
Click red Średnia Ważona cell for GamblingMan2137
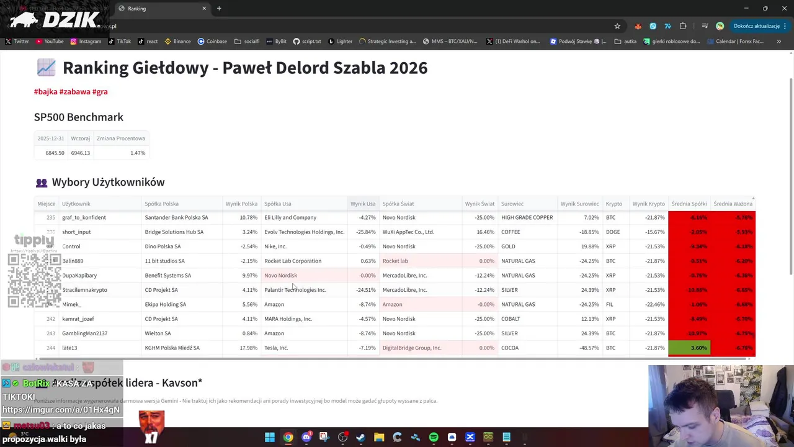[x=733, y=333]
